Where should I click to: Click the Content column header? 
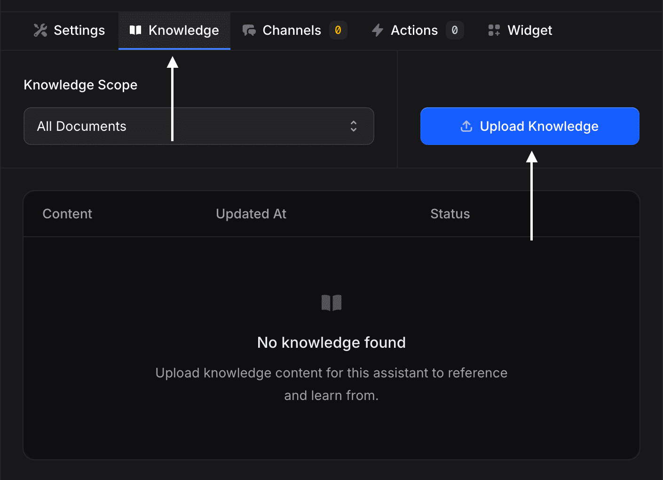pyautogui.click(x=67, y=214)
